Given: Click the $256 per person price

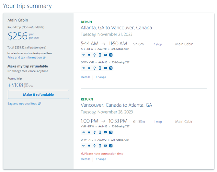Looking at the screenshot, I should pos(23,36).
